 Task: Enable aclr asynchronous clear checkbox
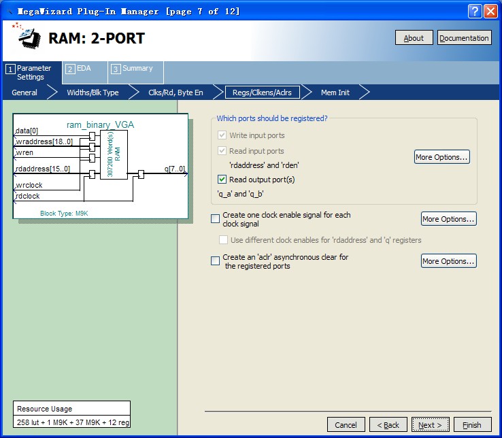215,261
